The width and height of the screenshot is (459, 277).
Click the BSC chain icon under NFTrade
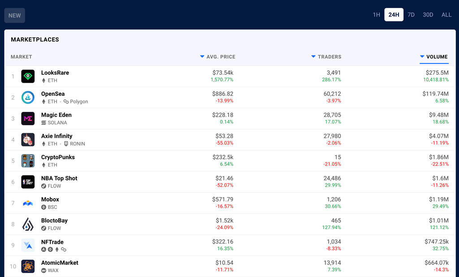[x=50, y=250]
